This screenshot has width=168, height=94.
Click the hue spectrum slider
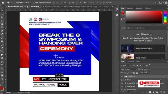coord(165,17)
